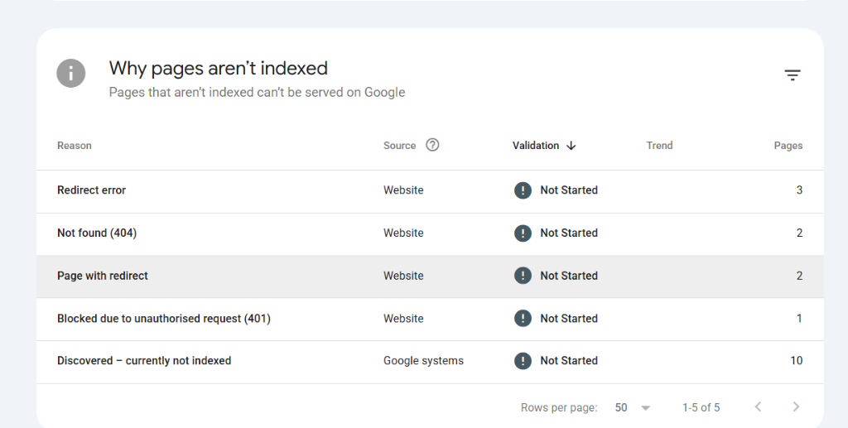Go to next page of results
848x428 pixels.
pos(796,407)
